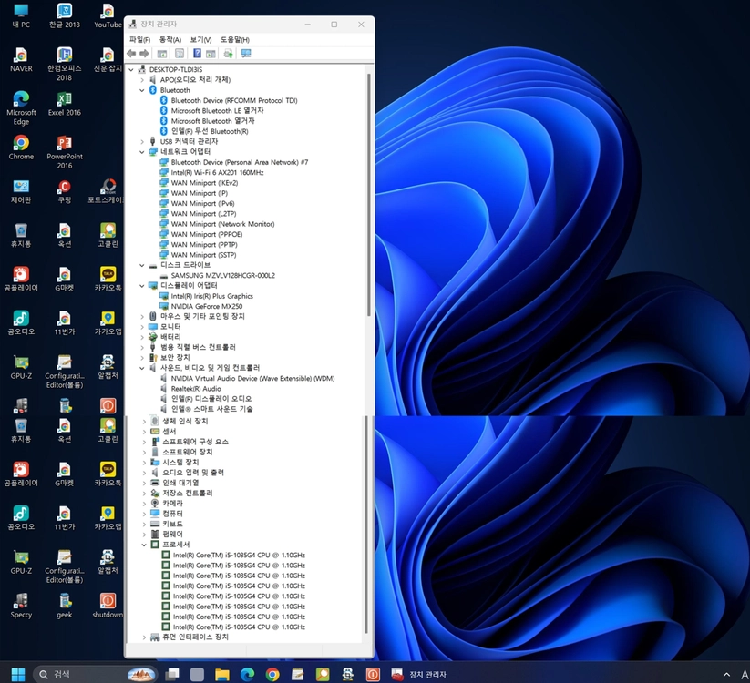Screen dimensions: 750x683
Task: Click the Windows Start button on taskbar
Action: pyautogui.click(x=18, y=675)
